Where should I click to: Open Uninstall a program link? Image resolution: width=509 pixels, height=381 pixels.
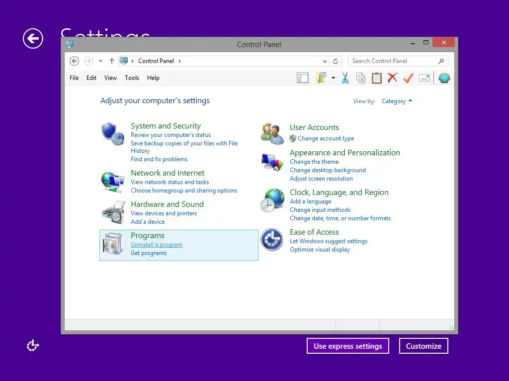(157, 245)
